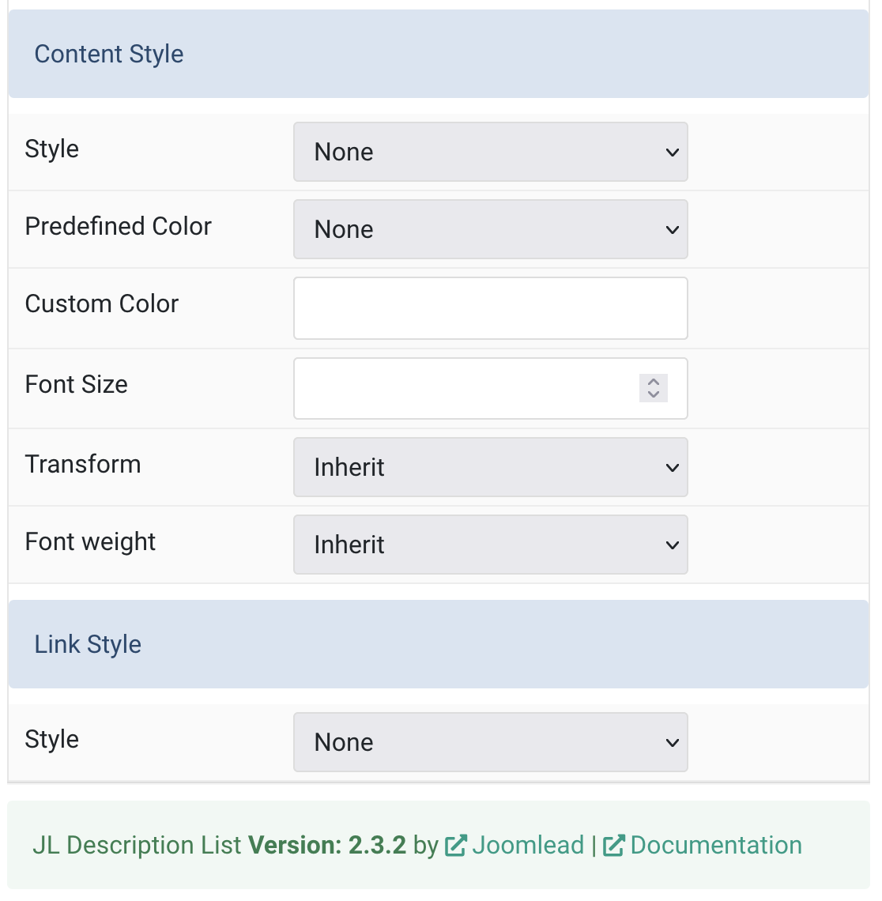The height and width of the screenshot is (901, 882).
Task: Click the Transform label
Action: (x=83, y=464)
